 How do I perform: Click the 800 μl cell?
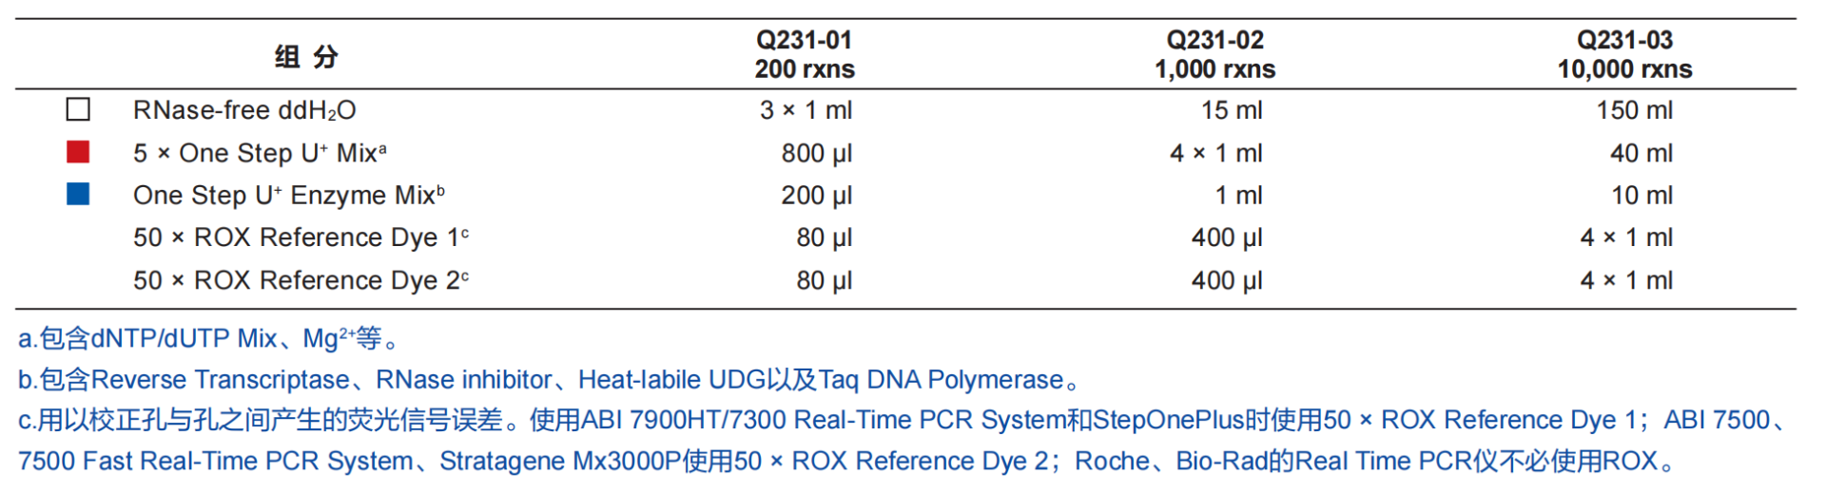(x=817, y=153)
